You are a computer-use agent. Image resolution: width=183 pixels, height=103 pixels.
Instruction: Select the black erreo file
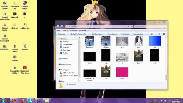pos(89,58)
